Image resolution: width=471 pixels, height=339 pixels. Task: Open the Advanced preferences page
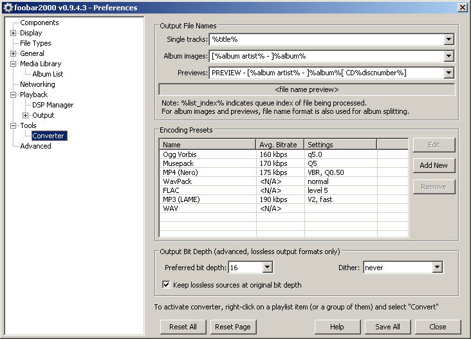(x=35, y=146)
